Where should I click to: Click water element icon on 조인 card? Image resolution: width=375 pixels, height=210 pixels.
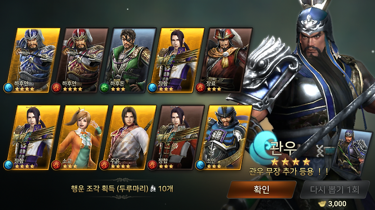201,165
